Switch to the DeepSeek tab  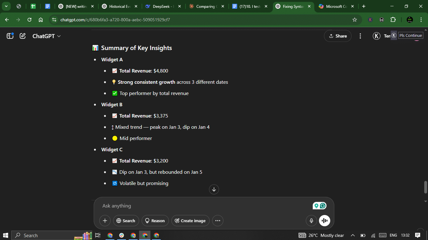tap(163, 6)
